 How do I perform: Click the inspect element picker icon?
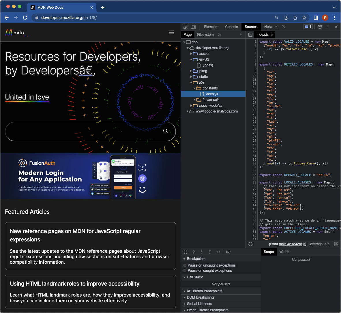[186, 27]
